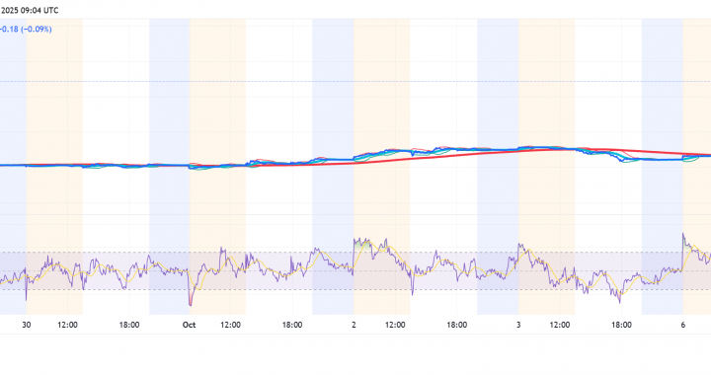The width and height of the screenshot is (711, 375).
Task: Click the 18:00 label between 3 and 6
Action: pos(621,325)
